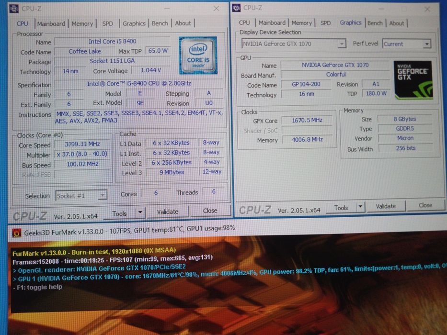447x335 pixels.
Task: Click the Level 3 '12-way' value
Action: tap(212, 171)
